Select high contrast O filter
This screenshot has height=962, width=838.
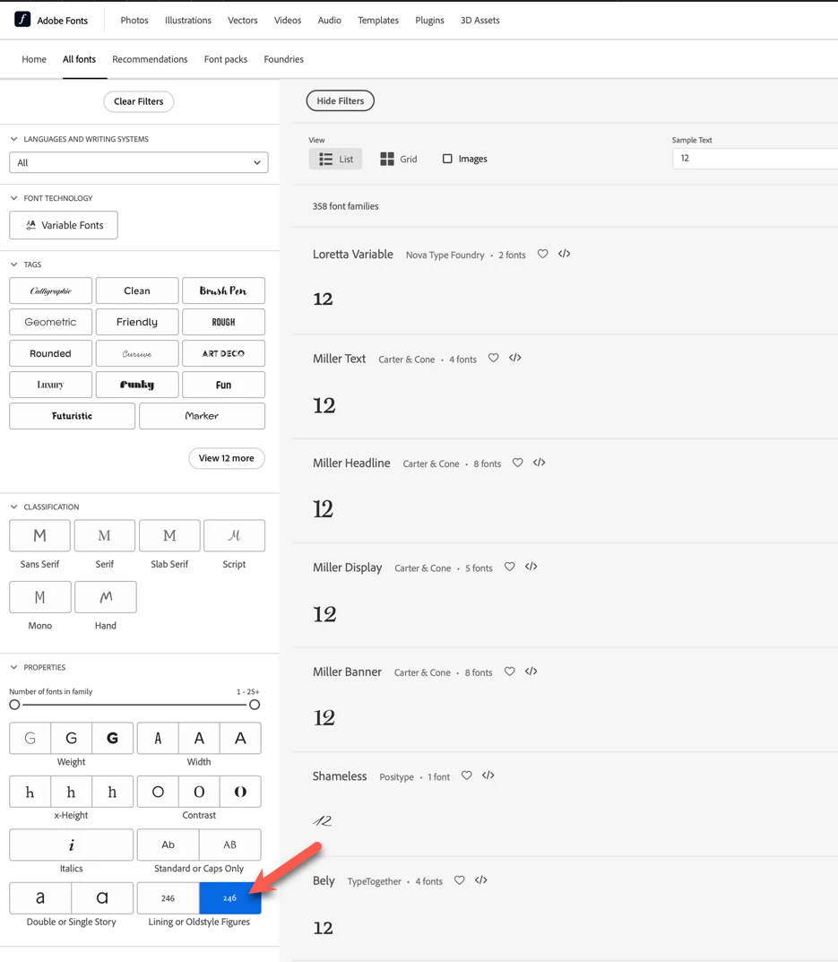(240, 792)
